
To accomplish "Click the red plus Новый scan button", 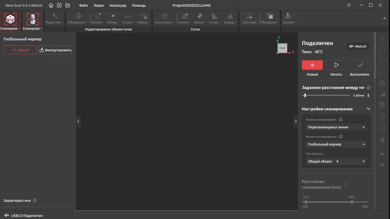I will click(312, 65).
